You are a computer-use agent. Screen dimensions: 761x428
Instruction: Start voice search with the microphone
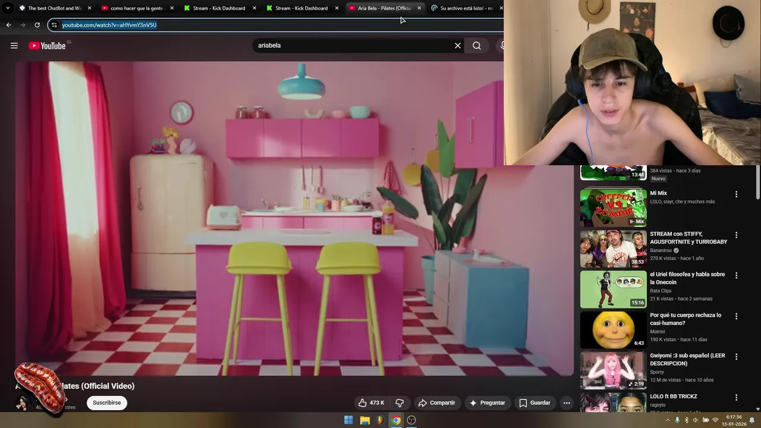(501, 46)
